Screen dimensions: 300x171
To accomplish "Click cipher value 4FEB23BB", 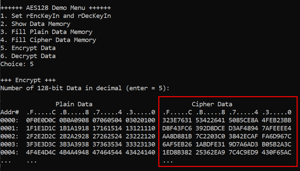I will [277, 120].
